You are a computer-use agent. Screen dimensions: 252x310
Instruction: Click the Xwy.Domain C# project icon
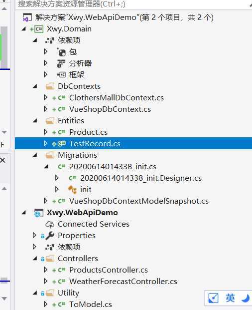tap(39, 29)
